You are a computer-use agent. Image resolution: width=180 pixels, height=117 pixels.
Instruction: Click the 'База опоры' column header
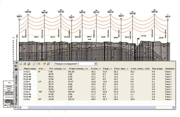coord(157,69)
